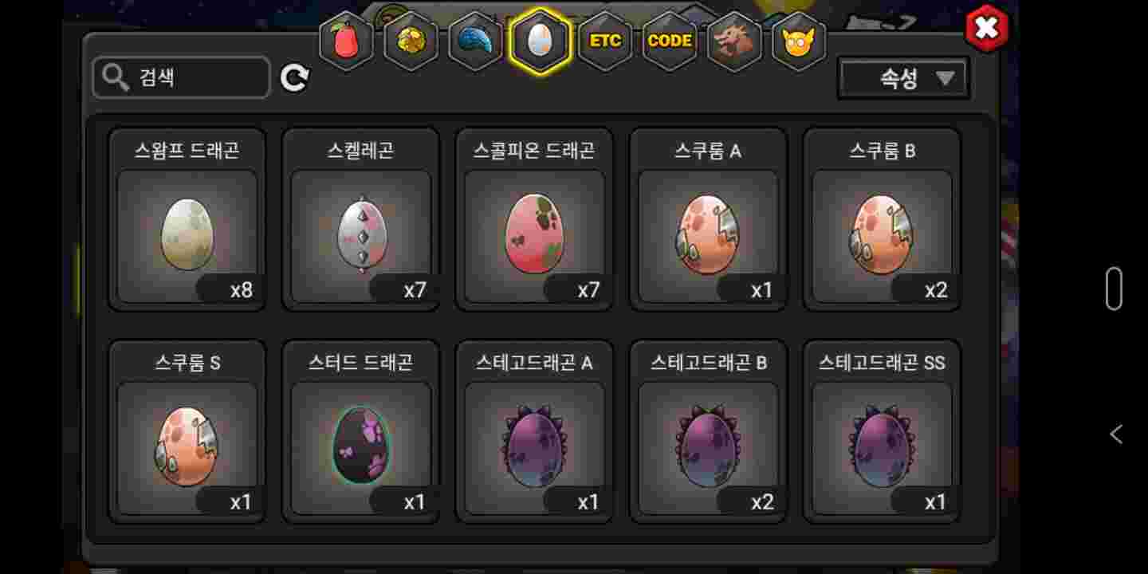Select the egg inventory tab
The width and height of the screenshot is (1148, 574).
click(541, 41)
